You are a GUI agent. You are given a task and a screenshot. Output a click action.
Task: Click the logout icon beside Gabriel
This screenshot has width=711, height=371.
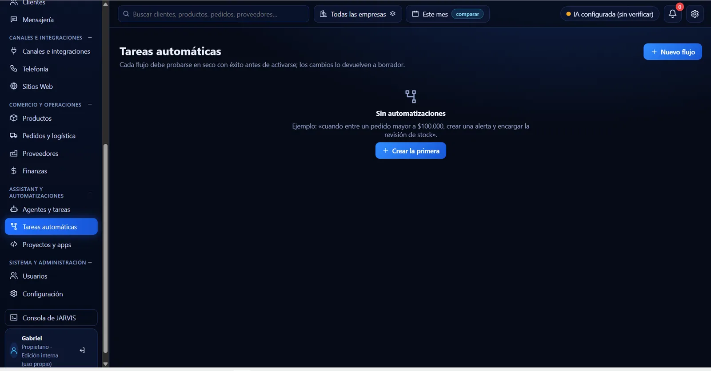pyautogui.click(x=82, y=351)
